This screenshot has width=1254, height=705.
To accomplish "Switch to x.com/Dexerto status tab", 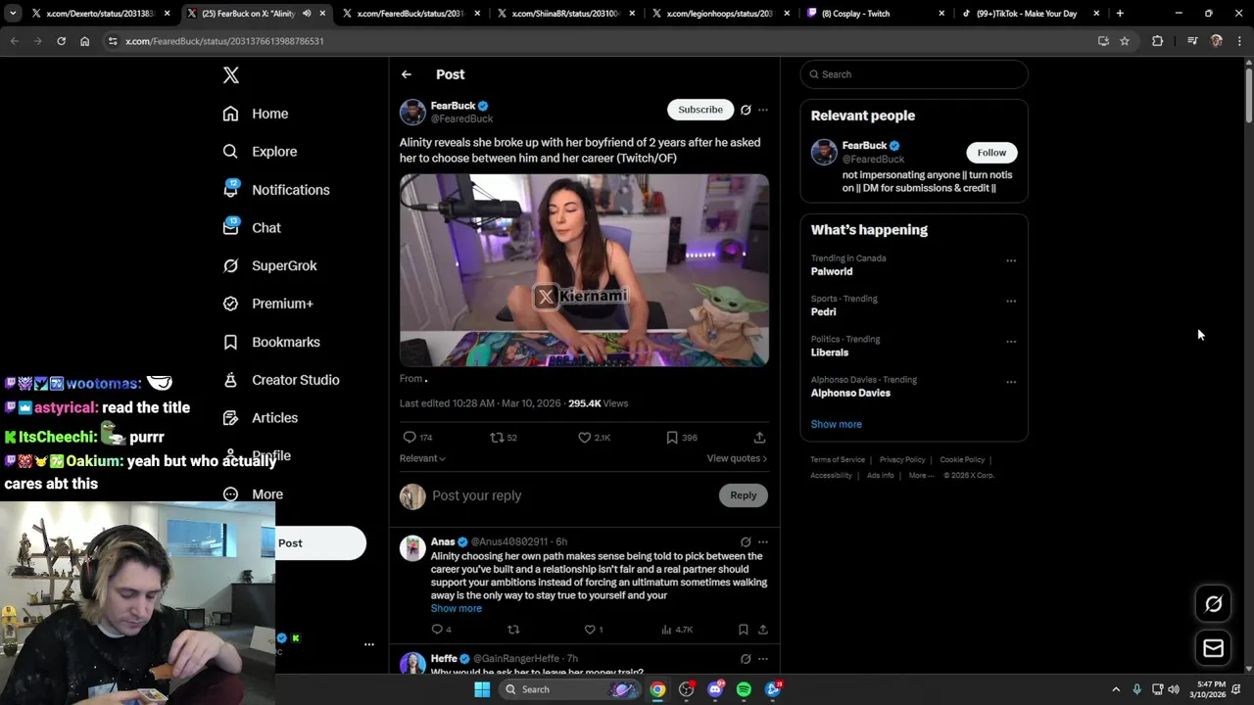I will tap(101, 14).
